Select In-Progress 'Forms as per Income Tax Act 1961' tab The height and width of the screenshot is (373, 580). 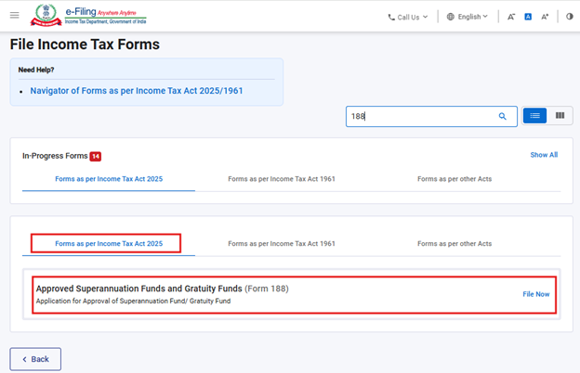click(x=282, y=179)
